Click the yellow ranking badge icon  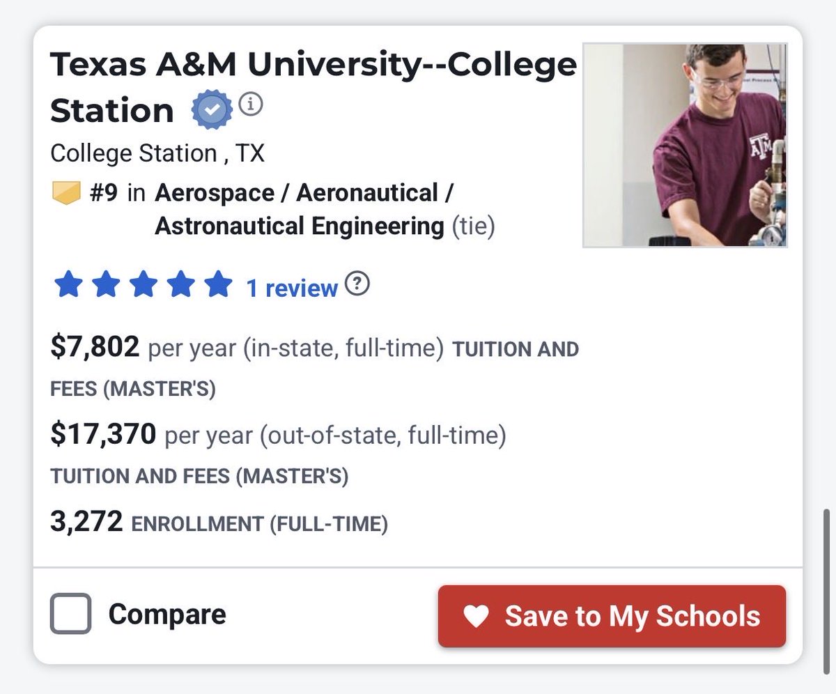click(68, 193)
